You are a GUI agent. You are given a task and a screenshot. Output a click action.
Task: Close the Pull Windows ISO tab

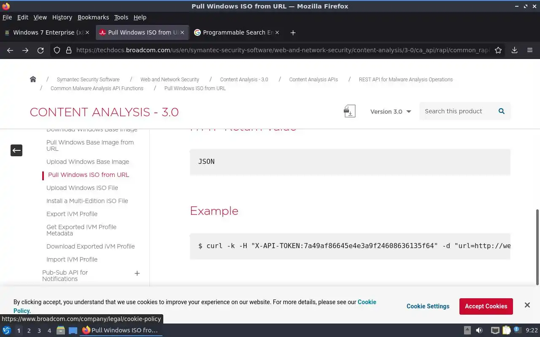coord(182,32)
